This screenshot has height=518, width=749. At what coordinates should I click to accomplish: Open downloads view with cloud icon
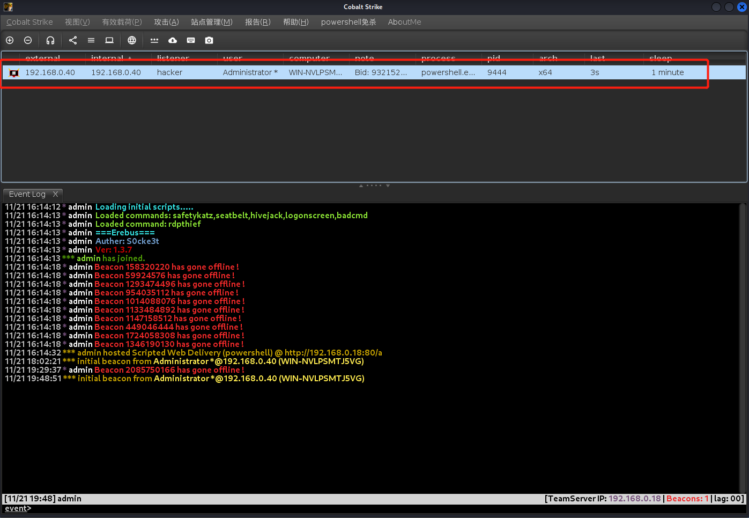pyautogui.click(x=172, y=40)
